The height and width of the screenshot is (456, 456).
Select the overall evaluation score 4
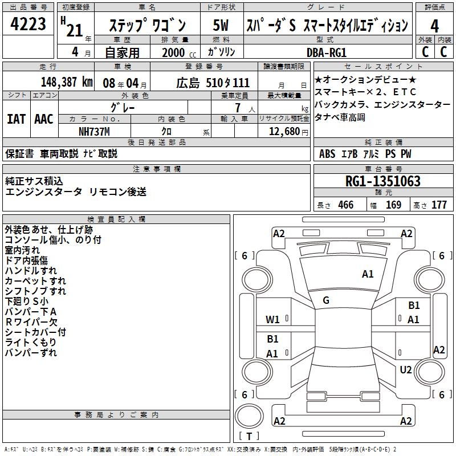(x=434, y=26)
